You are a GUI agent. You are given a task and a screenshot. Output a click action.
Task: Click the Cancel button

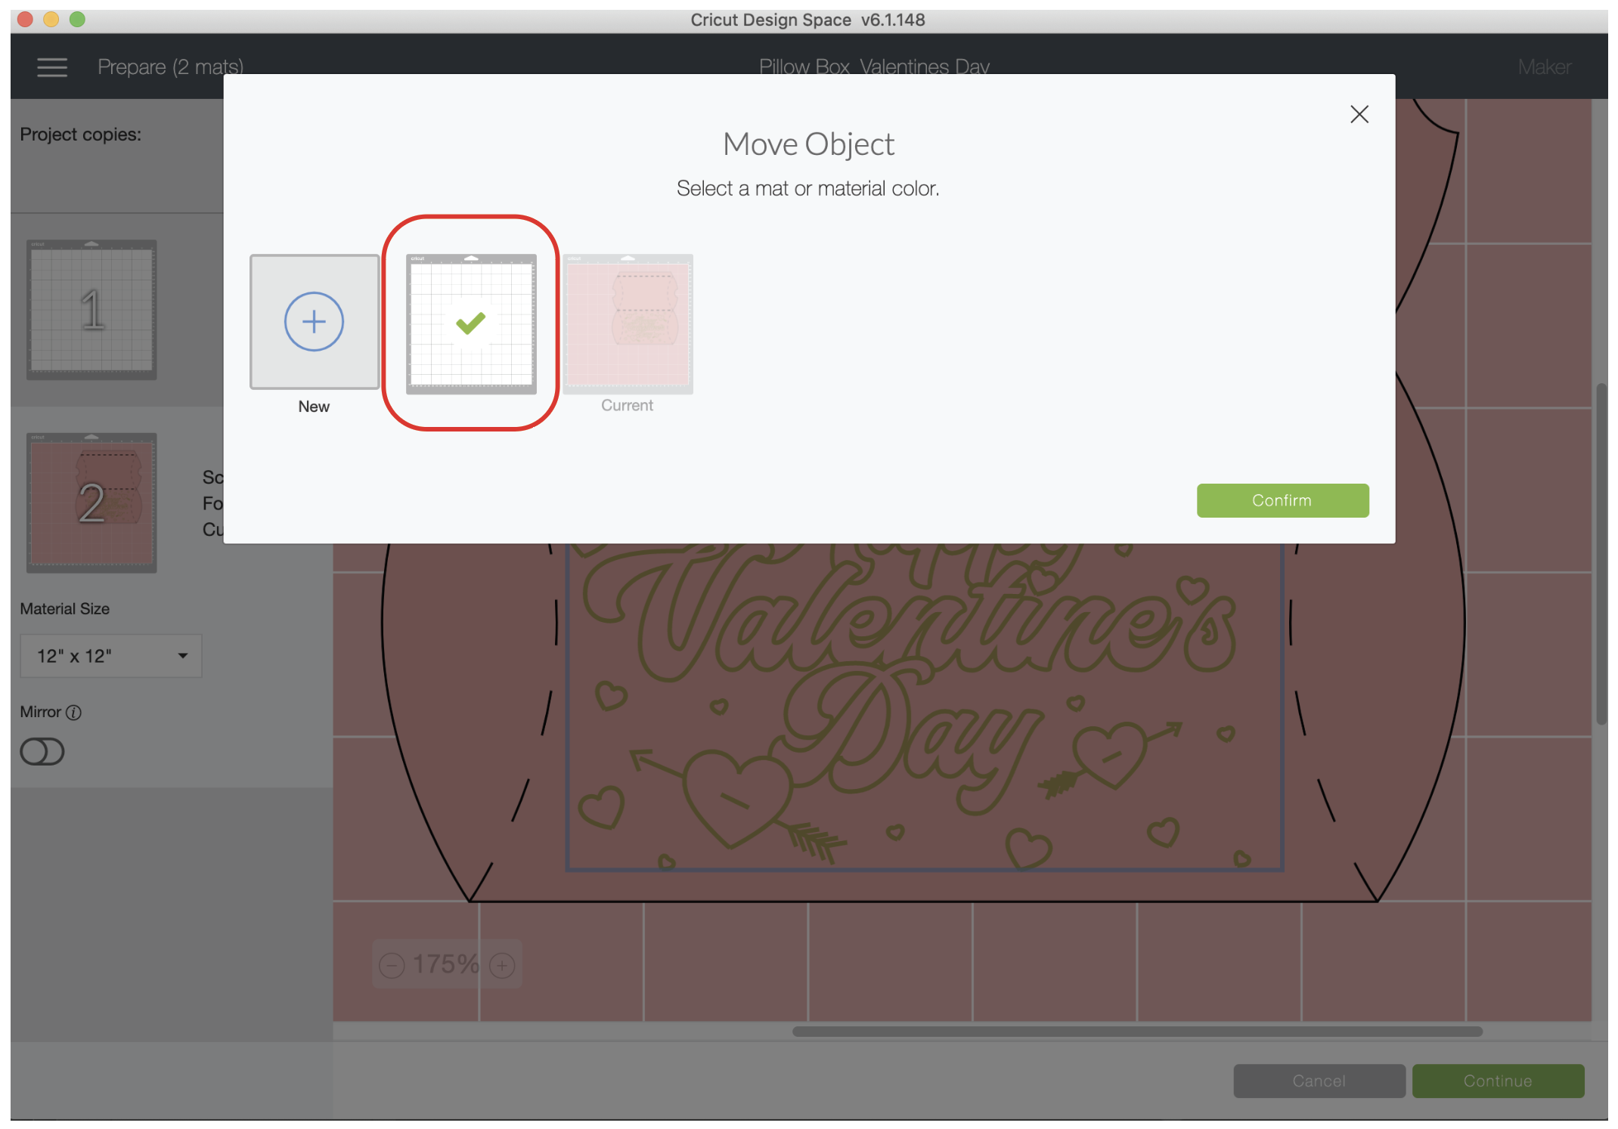[x=1319, y=1081]
